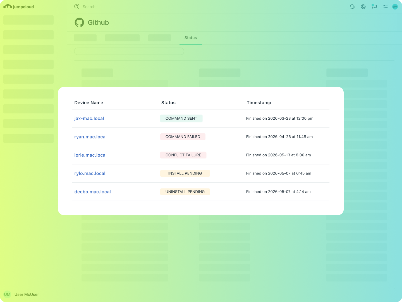Click the INSTALL PENDING status badge
This screenshot has width=402, height=302.
pos(185,173)
